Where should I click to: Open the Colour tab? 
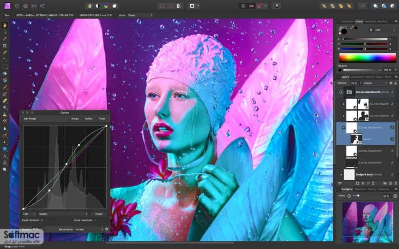tap(359, 22)
